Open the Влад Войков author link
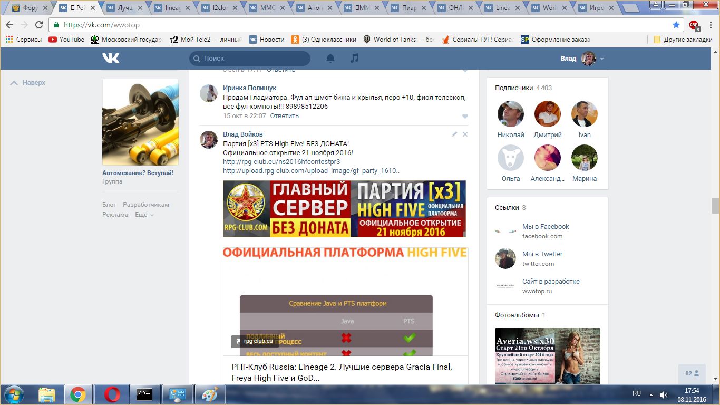The image size is (720, 405). 242,134
